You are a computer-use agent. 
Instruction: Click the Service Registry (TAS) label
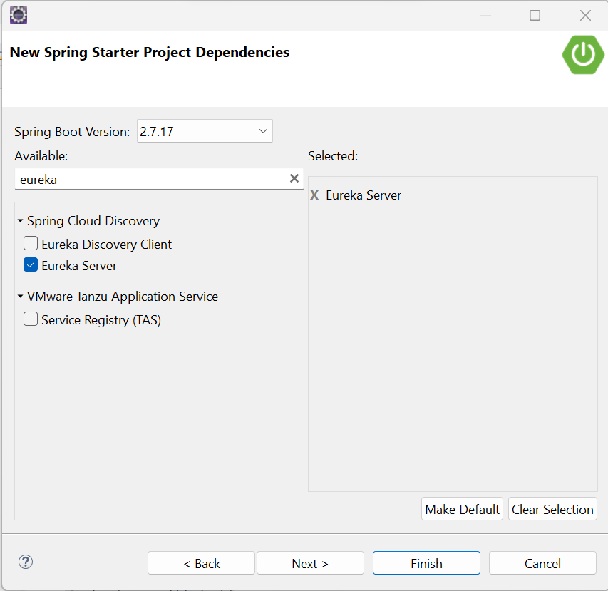[x=101, y=320]
